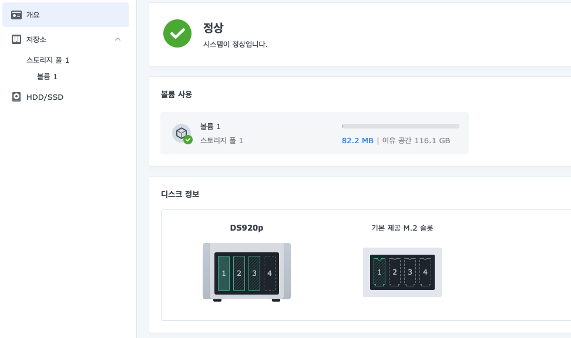Open the 개요 overview icon in sidebar
This screenshot has height=338, width=571.
point(16,15)
